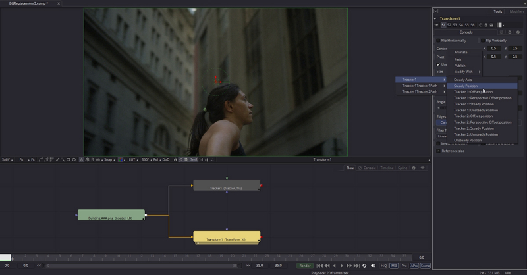Switch to the Console tab
Image resolution: width=527 pixels, height=275 pixels.
coord(369,168)
